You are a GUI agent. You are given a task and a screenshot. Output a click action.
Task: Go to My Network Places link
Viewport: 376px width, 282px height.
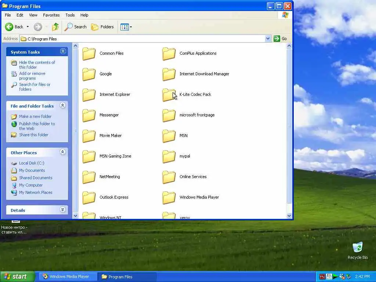coord(36,192)
